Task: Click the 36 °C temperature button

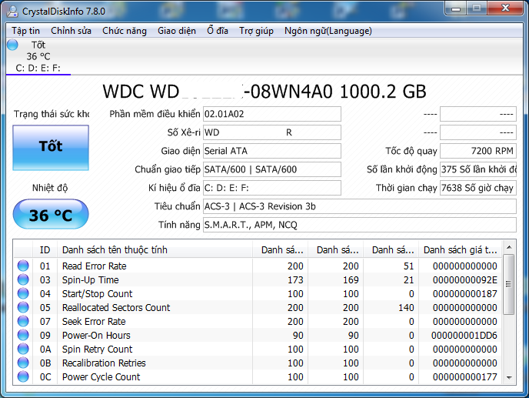Action: (51, 215)
